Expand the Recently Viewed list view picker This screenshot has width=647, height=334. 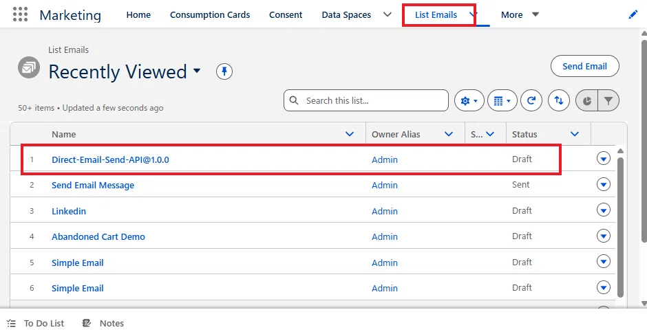[198, 71]
